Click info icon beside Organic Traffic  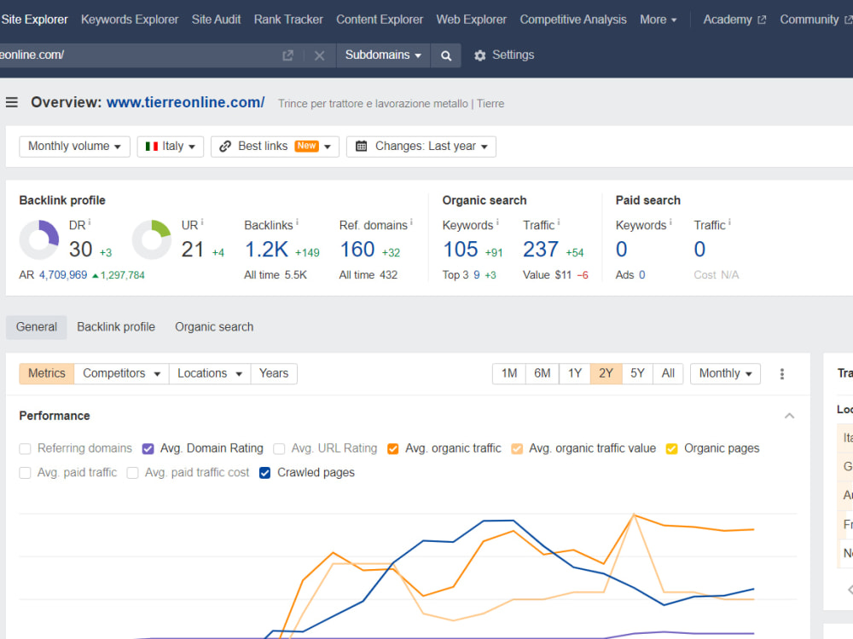click(x=558, y=222)
